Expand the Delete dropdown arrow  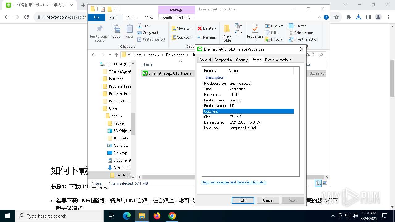coord(215,28)
